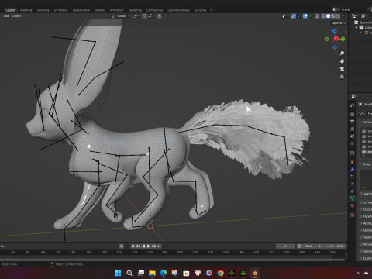Click the green Y axis on navigation gizmo
The width and height of the screenshot is (372, 279).
click(343, 39)
